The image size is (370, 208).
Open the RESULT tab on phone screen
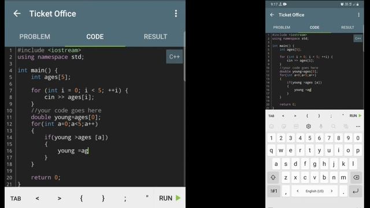(x=347, y=27)
